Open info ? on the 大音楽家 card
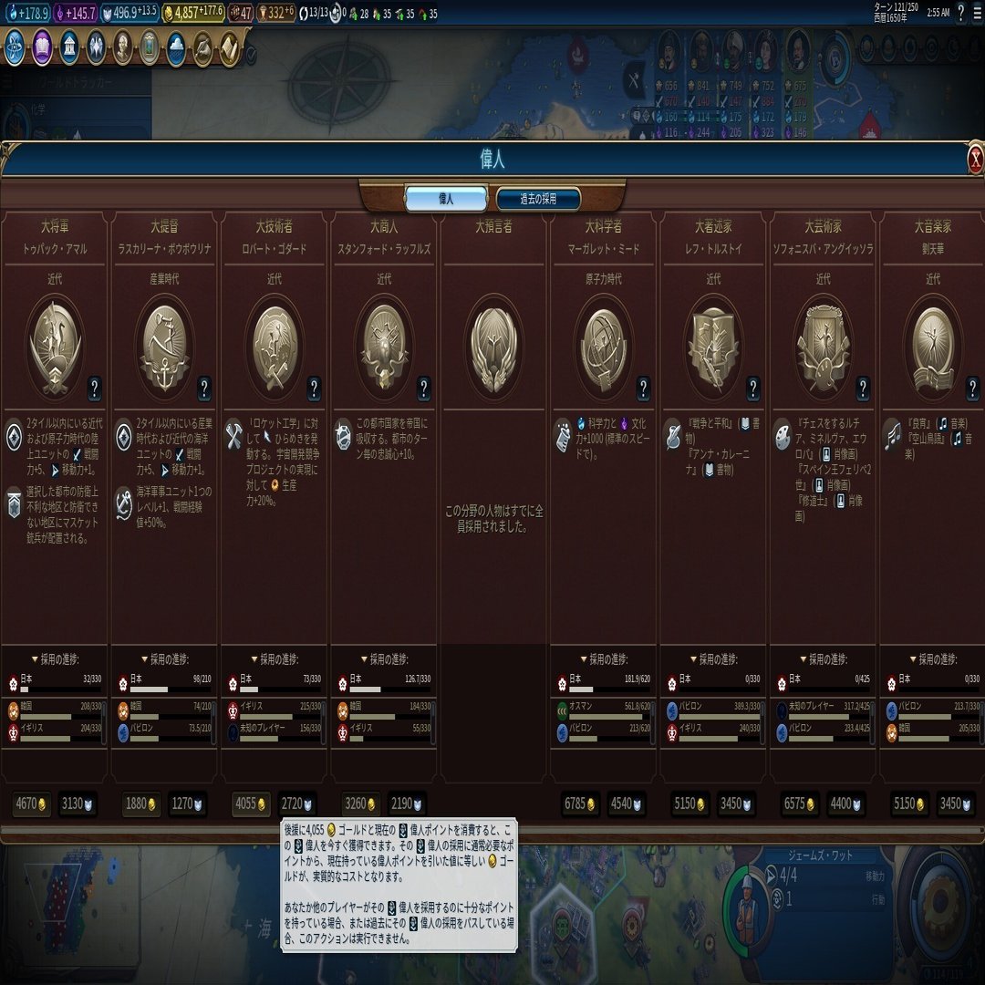Screen dimensions: 985x985 [x=972, y=389]
